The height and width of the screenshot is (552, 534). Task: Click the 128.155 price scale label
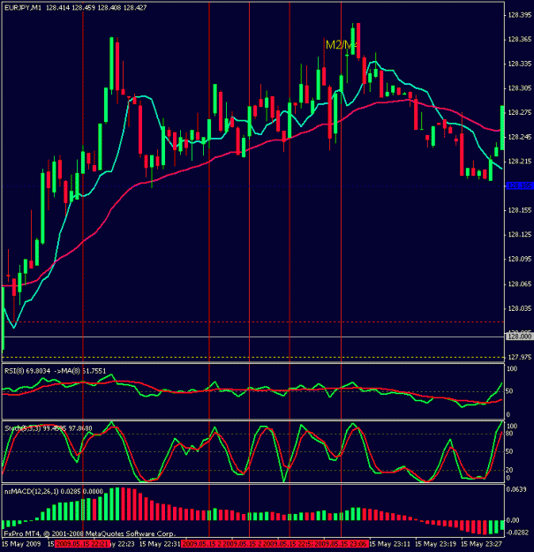click(519, 210)
